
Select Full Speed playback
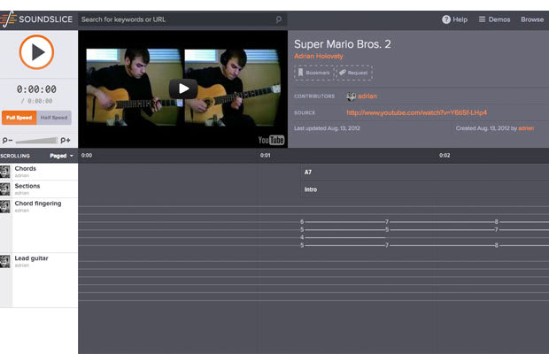(x=19, y=118)
